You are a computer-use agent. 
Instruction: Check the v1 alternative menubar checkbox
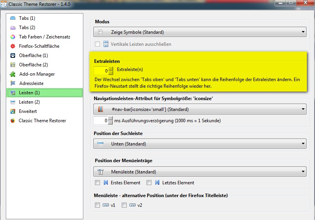97,205
